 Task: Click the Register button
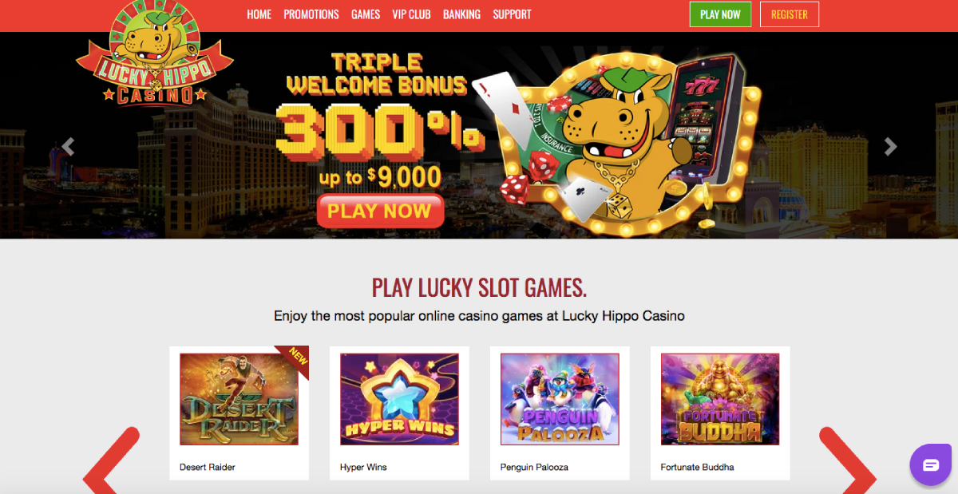tap(790, 14)
